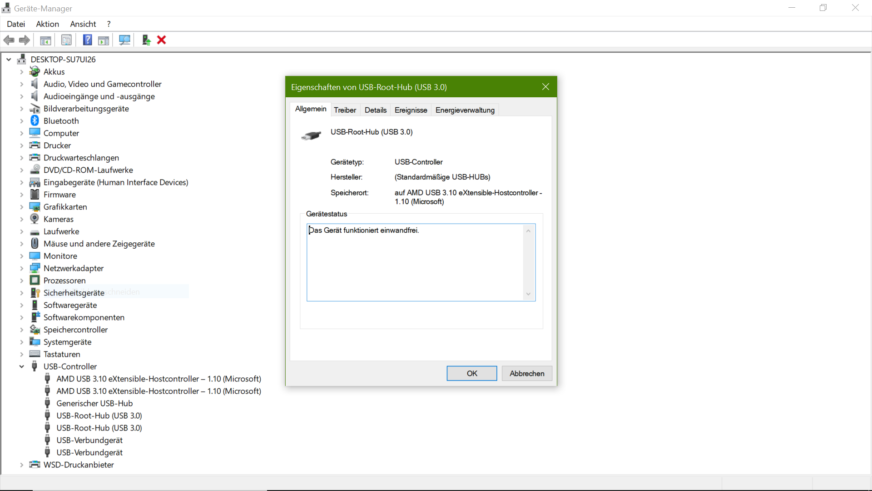The height and width of the screenshot is (491, 872).
Task: Open the Energieverwaltung tab
Action: pos(465,110)
